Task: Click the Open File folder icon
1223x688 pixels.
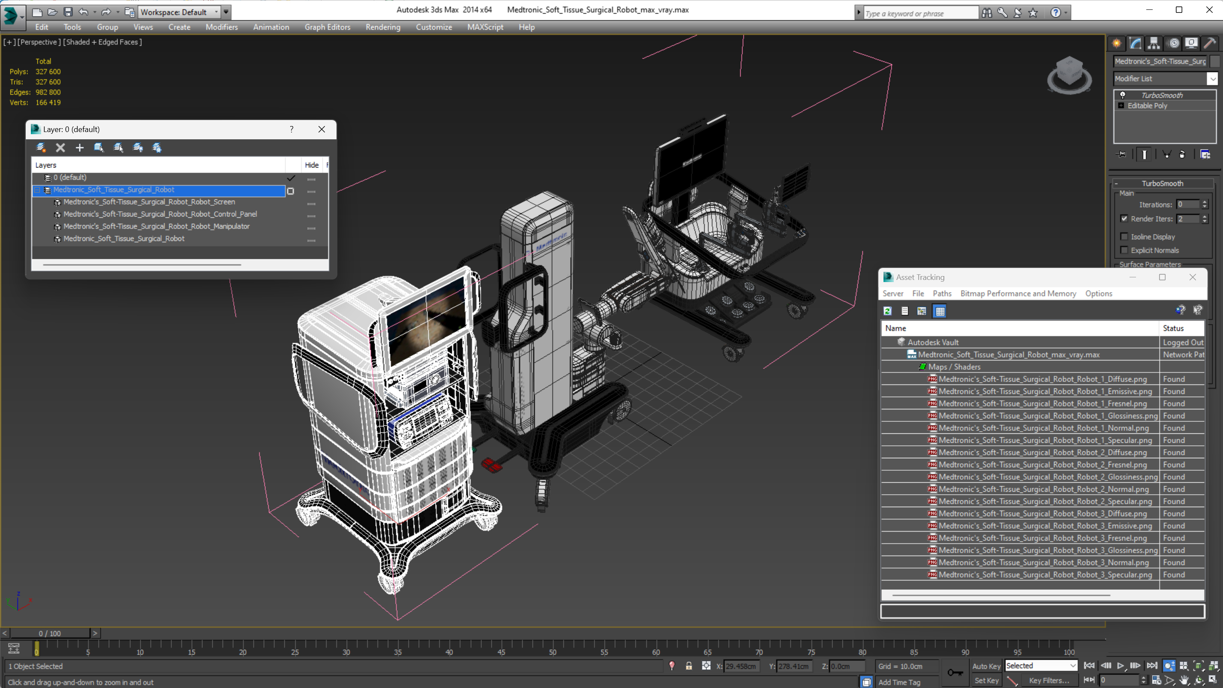Action: tap(52, 12)
